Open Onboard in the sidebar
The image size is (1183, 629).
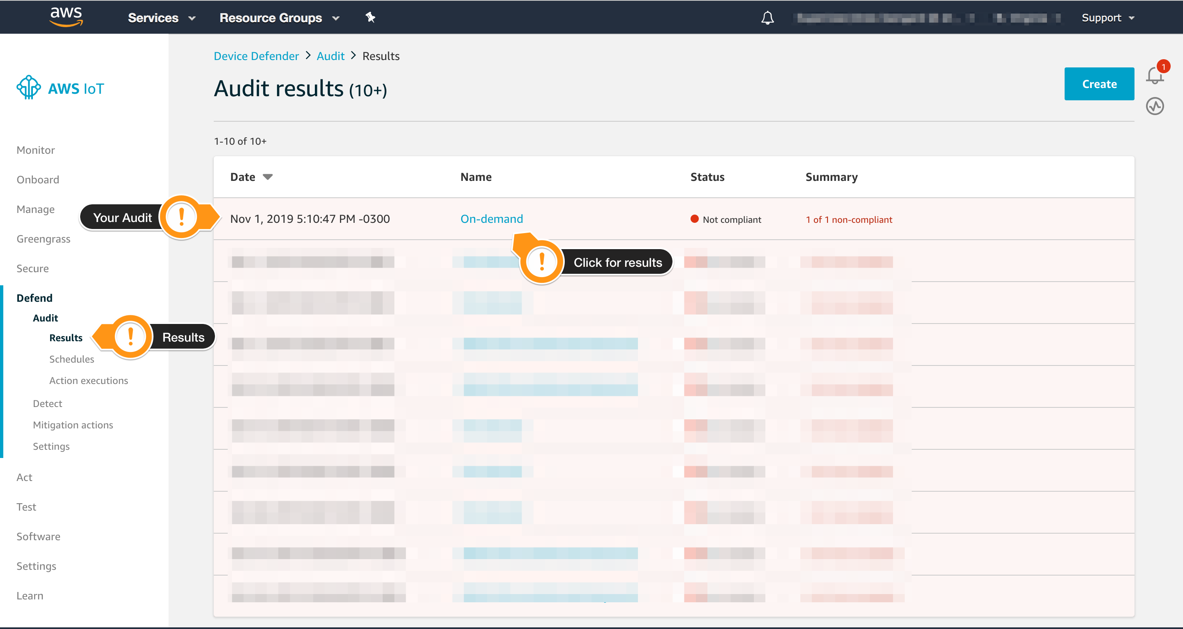[38, 180]
